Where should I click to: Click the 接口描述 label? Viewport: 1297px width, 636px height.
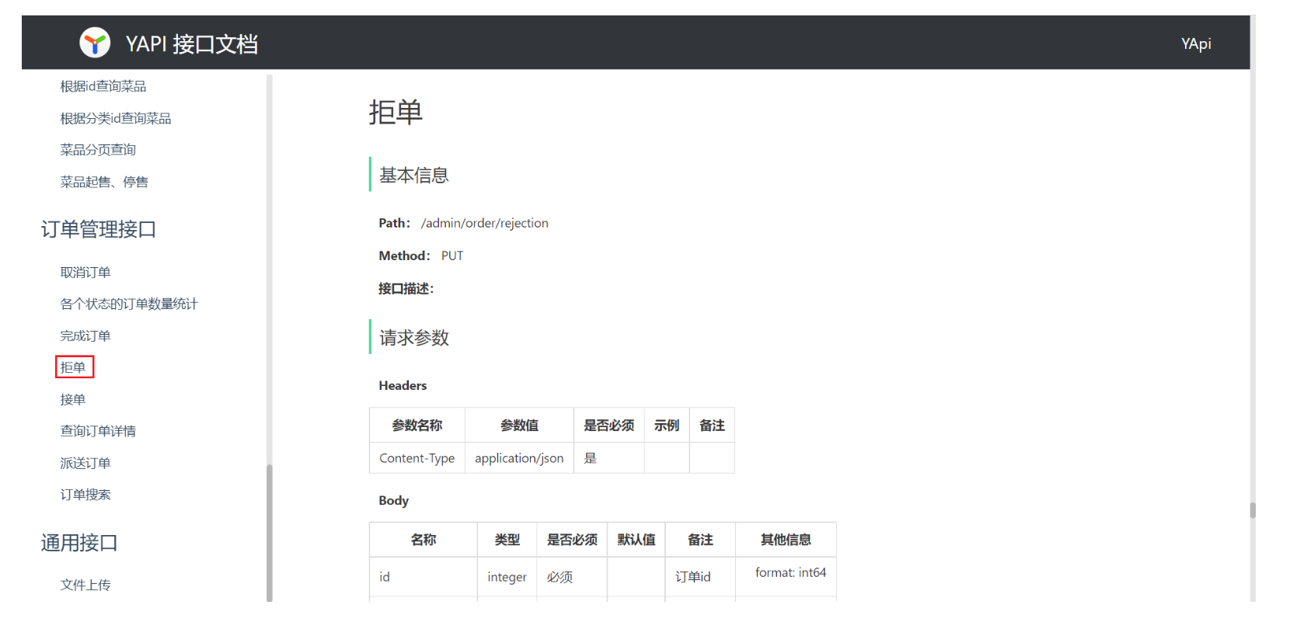click(406, 289)
